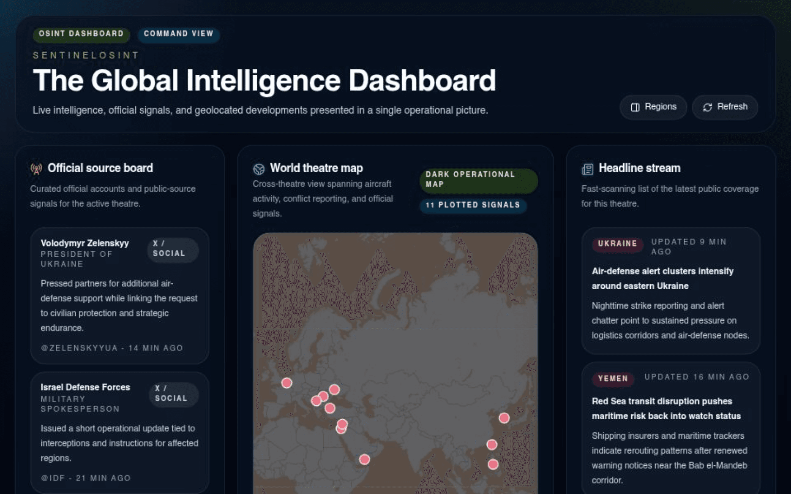The width and height of the screenshot is (791, 494).
Task: Click the southernmost East Asia map marker
Action: [493, 464]
